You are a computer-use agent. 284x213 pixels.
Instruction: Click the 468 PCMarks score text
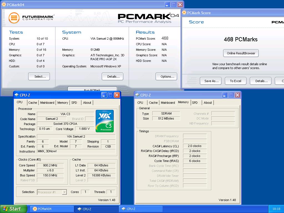click(x=240, y=39)
